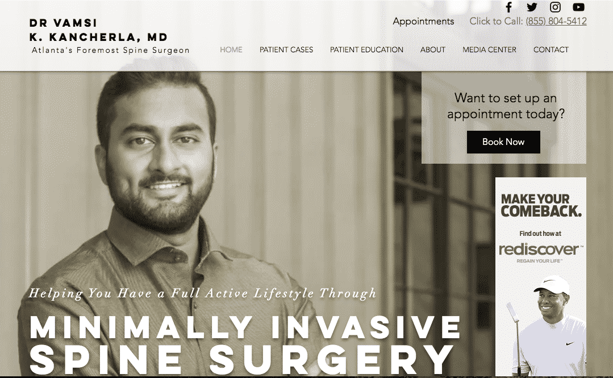Open the CONTACT page
The image size is (613, 378).
pyautogui.click(x=551, y=49)
